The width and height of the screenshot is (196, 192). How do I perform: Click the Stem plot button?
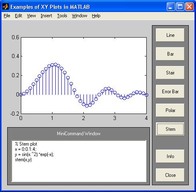click(170, 129)
